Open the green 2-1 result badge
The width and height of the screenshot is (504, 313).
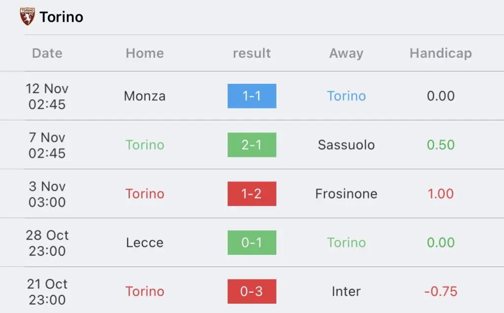(252, 145)
